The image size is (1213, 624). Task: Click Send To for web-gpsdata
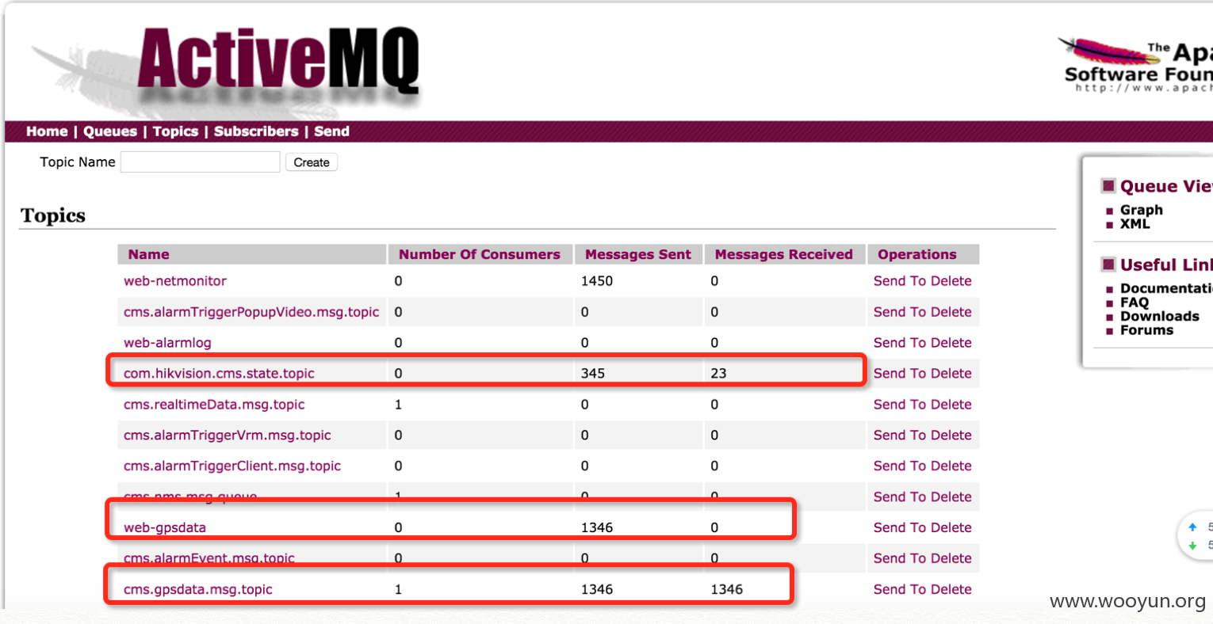901,528
